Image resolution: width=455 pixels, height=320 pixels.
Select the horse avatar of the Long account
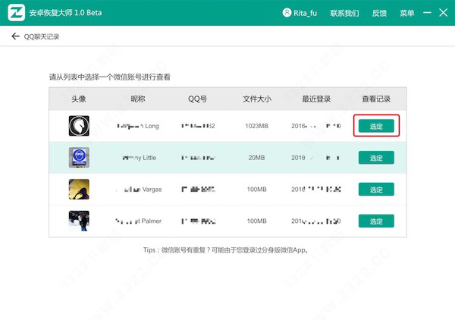point(79,126)
